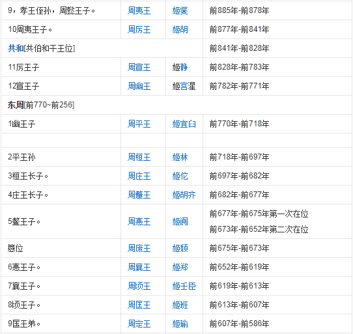Select the text 前885年-前878年

click(239, 10)
